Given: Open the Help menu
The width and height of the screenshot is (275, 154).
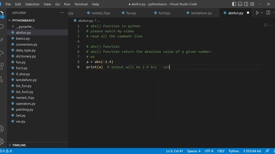Looking at the screenshot, I should tap(95, 4).
